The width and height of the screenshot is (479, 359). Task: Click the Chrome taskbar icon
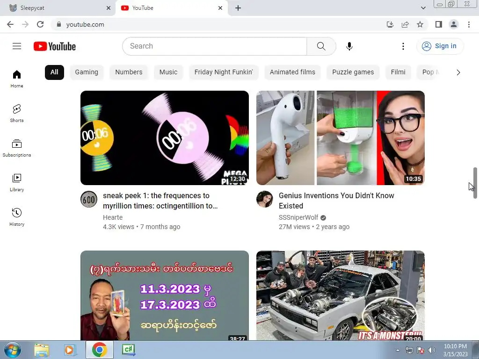coord(99,350)
